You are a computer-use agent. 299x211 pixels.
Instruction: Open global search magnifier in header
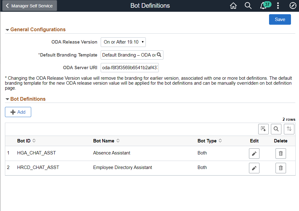coord(248,6)
